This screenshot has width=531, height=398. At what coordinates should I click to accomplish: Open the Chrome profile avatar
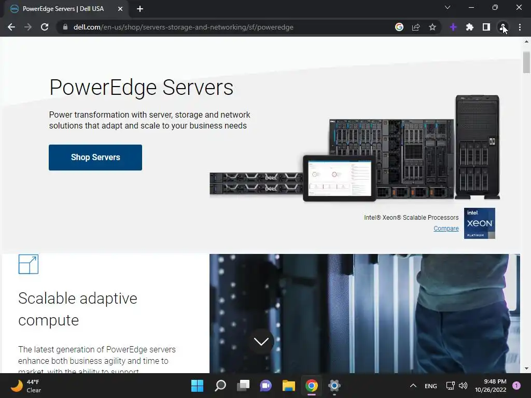(x=503, y=27)
